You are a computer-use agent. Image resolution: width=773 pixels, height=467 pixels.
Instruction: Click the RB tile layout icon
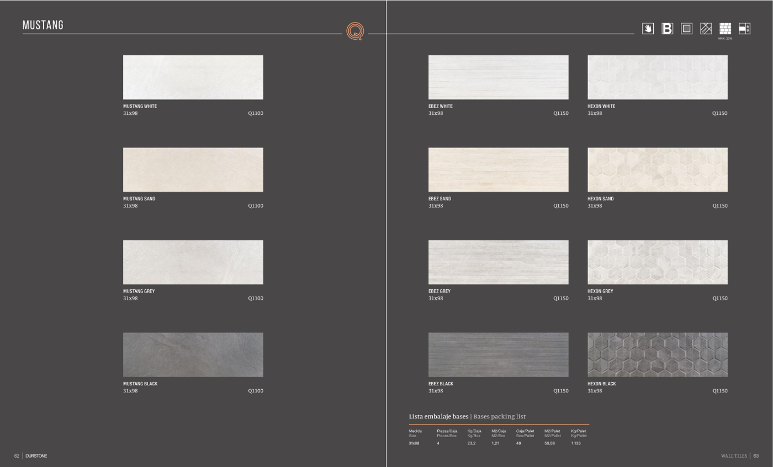[x=744, y=29]
